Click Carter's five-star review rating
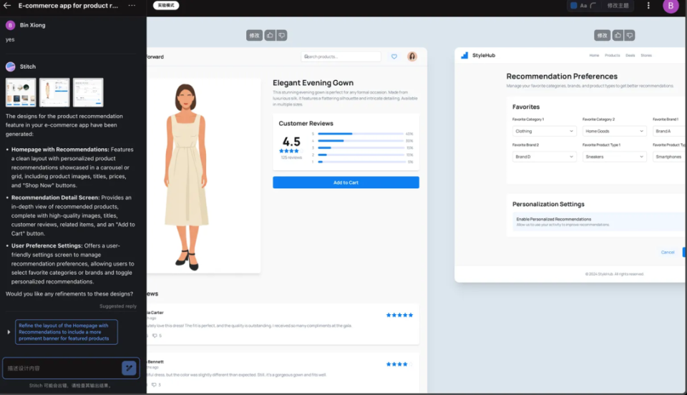The height and width of the screenshot is (395, 687). 399,315
